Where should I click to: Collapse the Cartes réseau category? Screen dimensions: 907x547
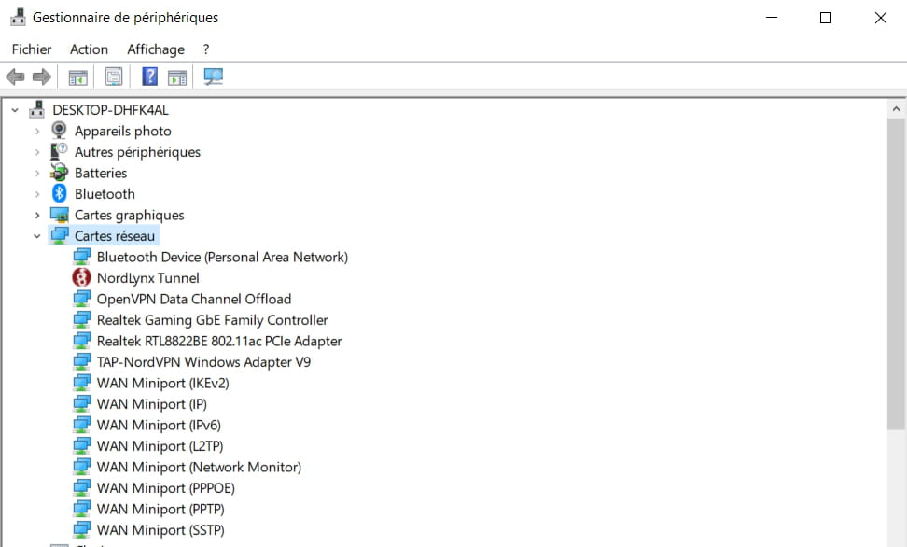click(37, 236)
